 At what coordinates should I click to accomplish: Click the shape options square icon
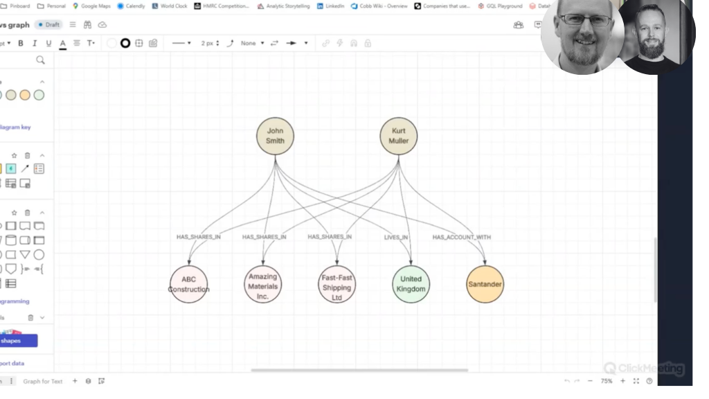139,43
